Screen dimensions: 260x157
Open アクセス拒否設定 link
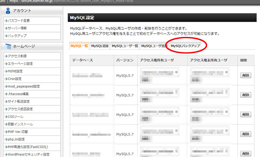[x=32, y=109]
